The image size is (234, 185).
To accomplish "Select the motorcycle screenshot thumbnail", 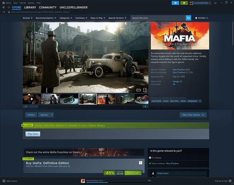I will tap(69, 99).
